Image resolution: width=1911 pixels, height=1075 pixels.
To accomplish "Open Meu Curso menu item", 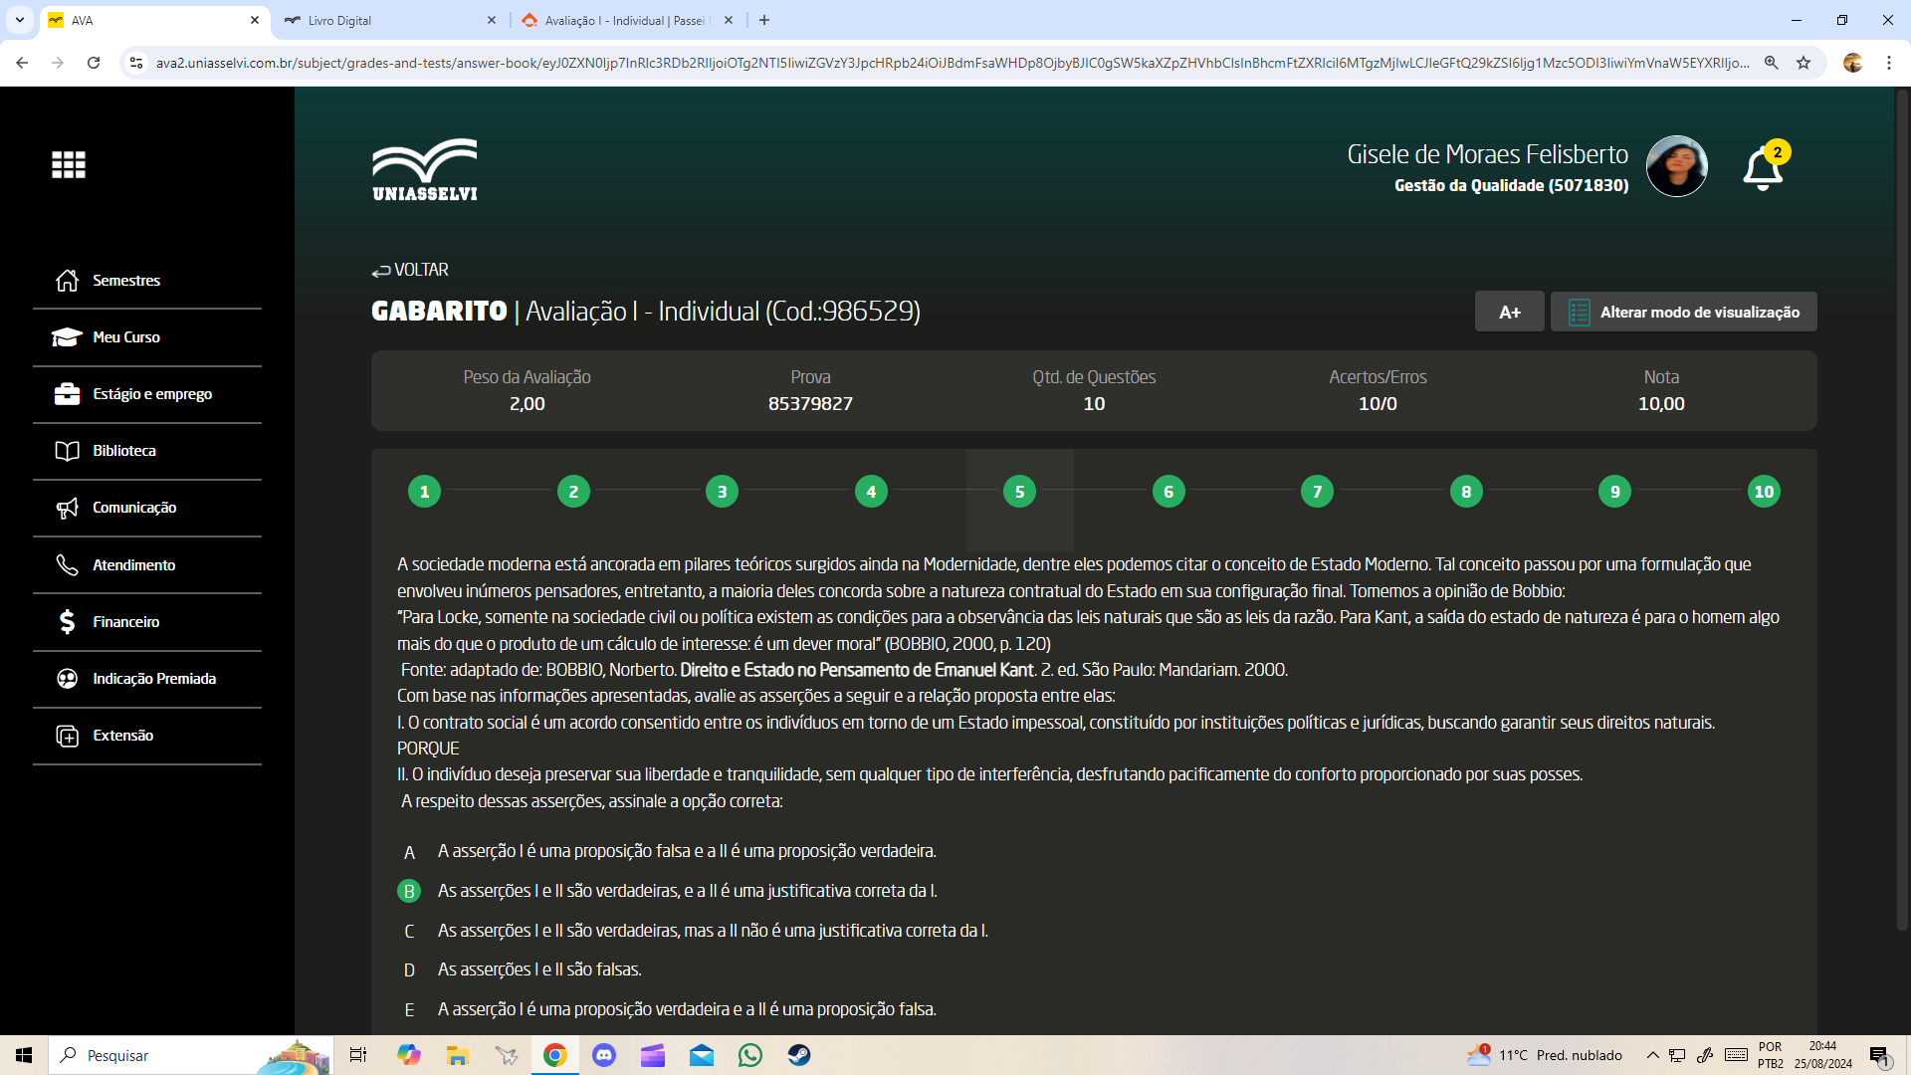I will tap(126, 337).
